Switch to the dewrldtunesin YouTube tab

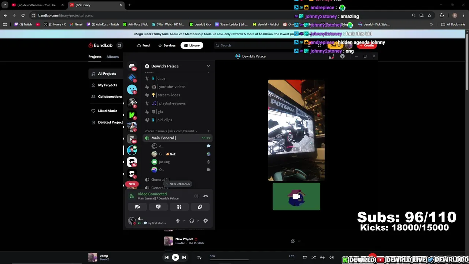pyautogui.click(x=37, y=5)
